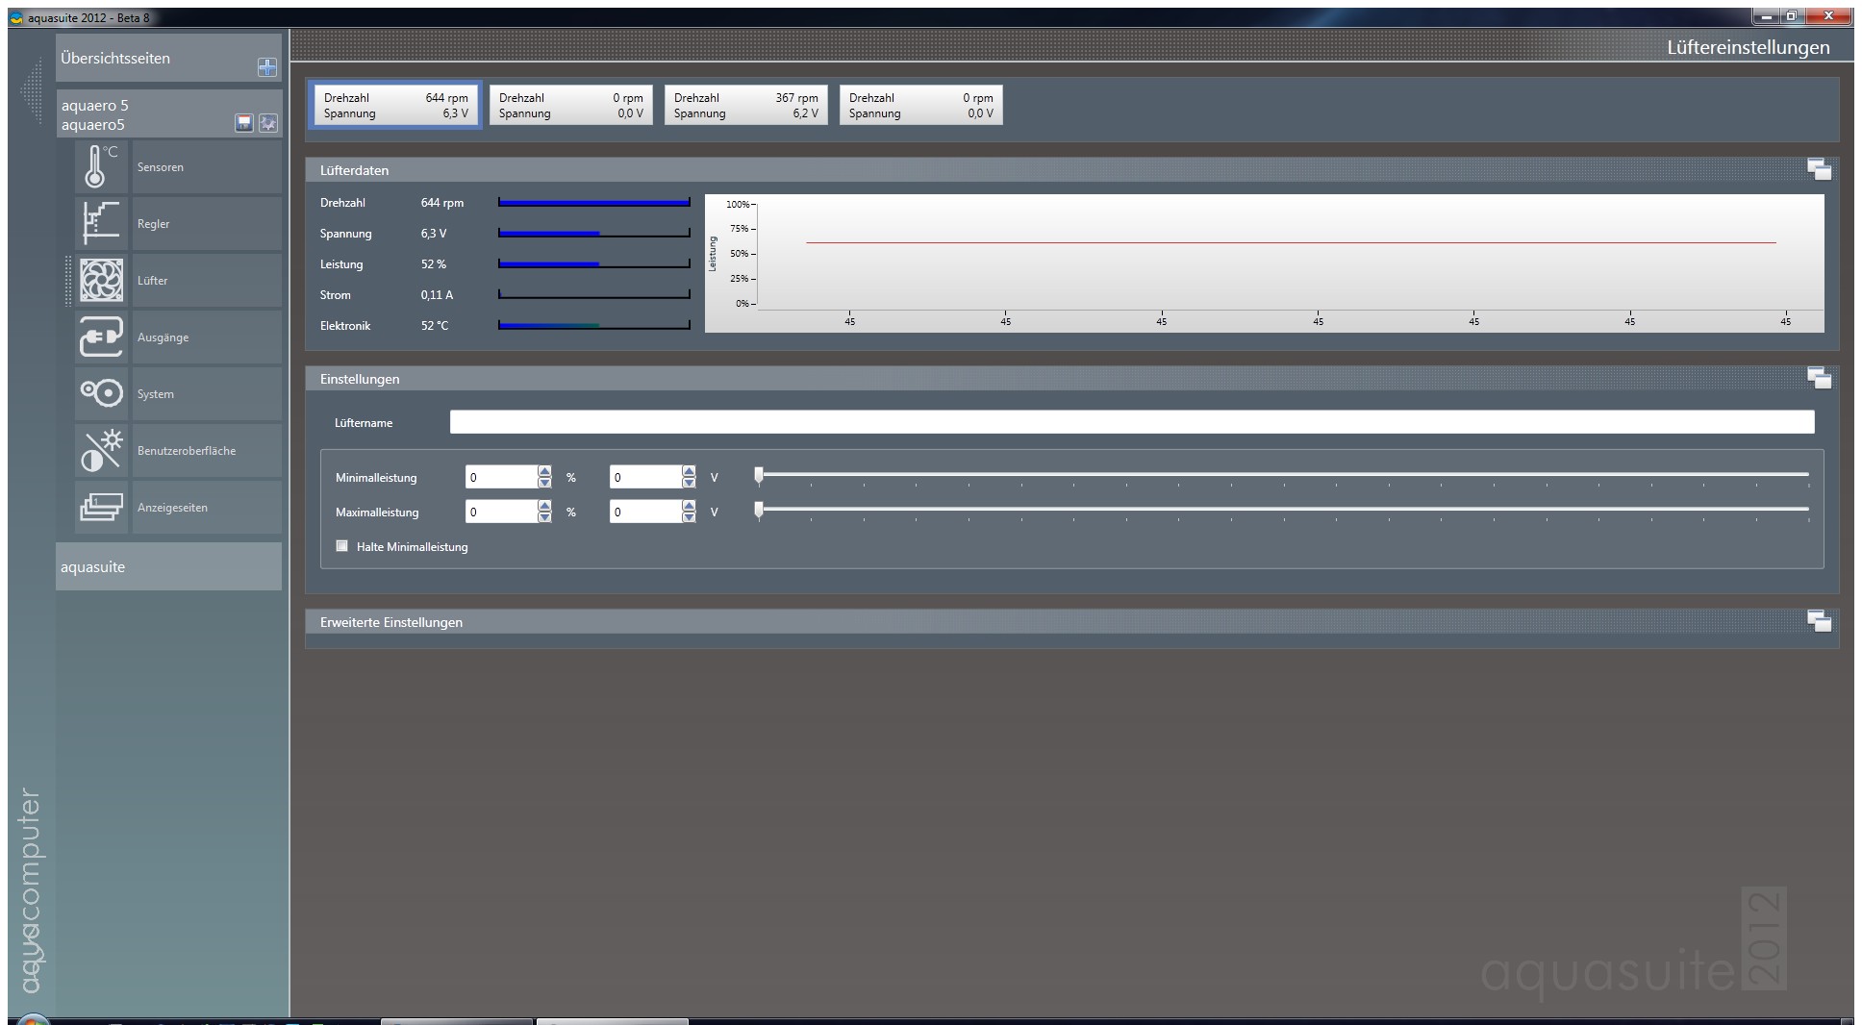The width and height of the screenshot is (1862, 1025).
Task: Open Ausgänge via the plug icon
Action: 101,337
